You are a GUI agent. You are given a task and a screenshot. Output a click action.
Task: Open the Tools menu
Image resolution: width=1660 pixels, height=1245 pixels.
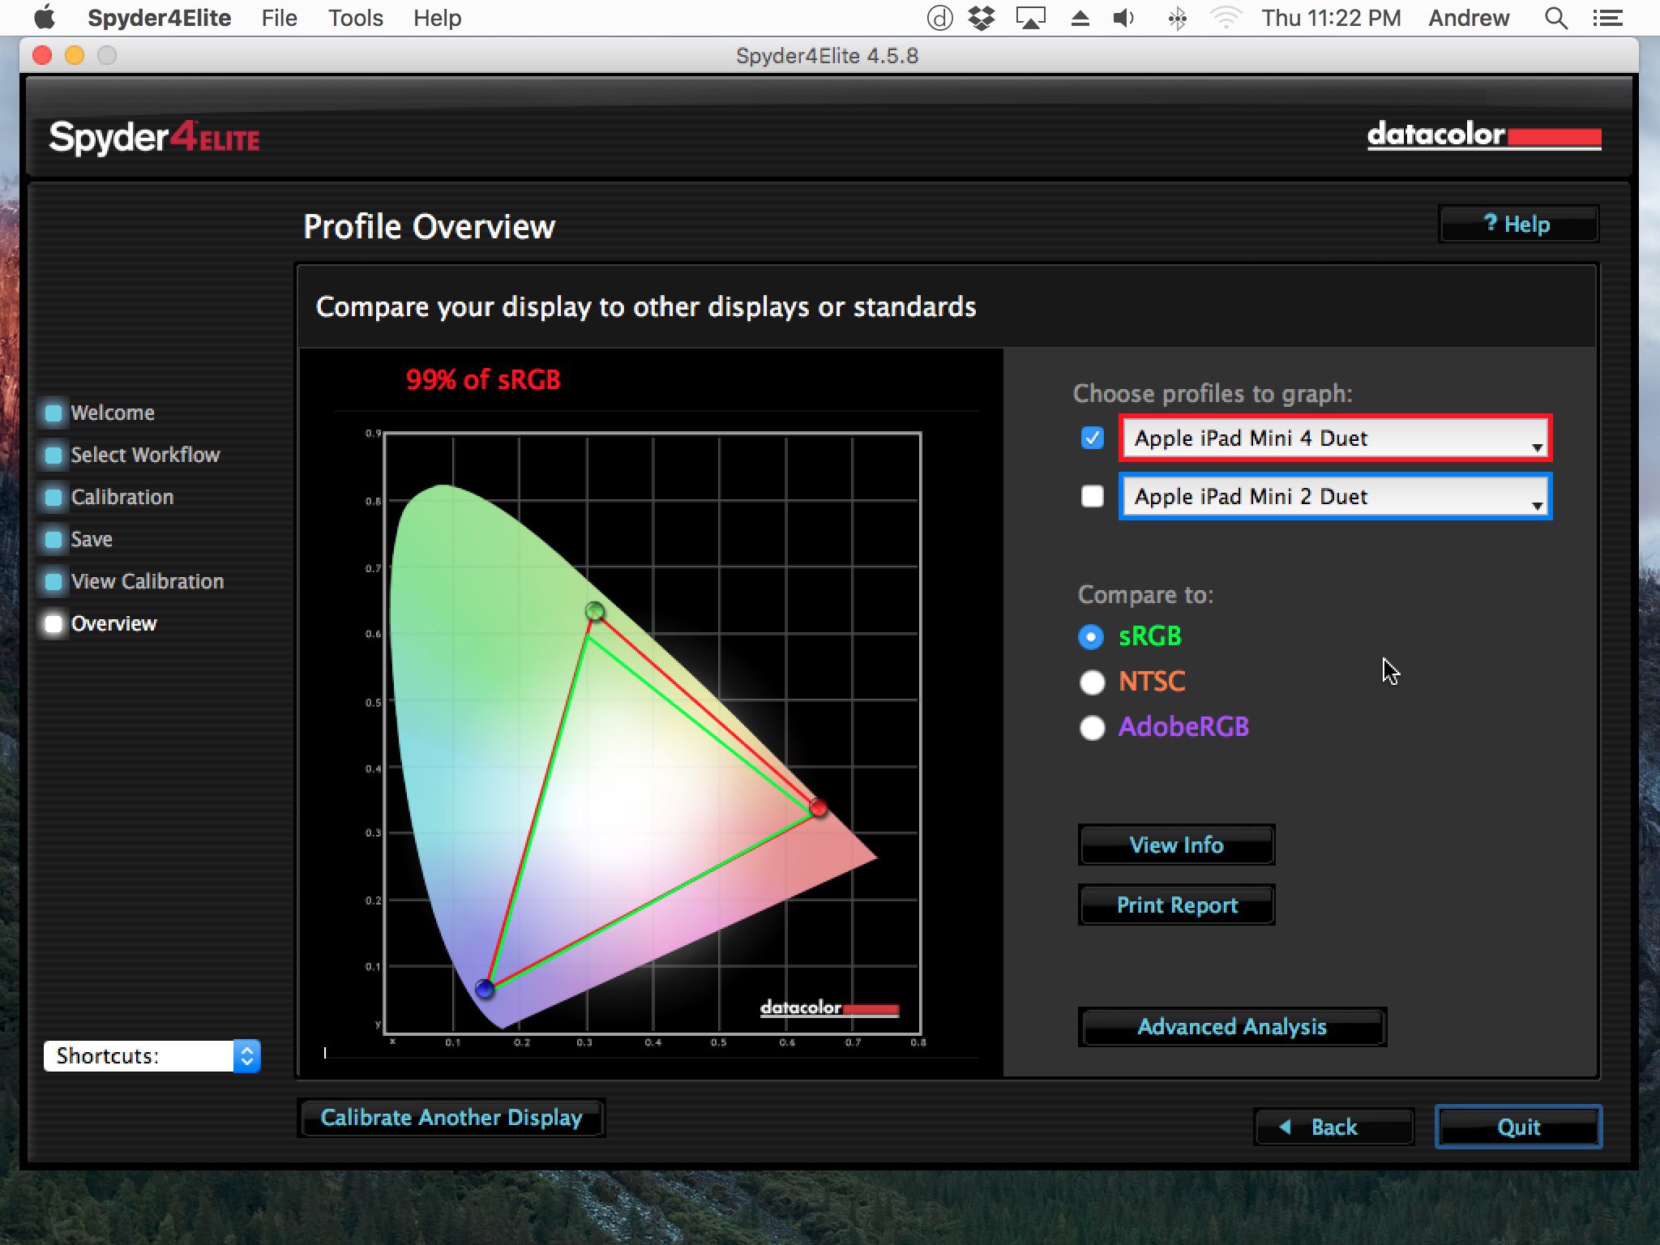pos(355,18)
